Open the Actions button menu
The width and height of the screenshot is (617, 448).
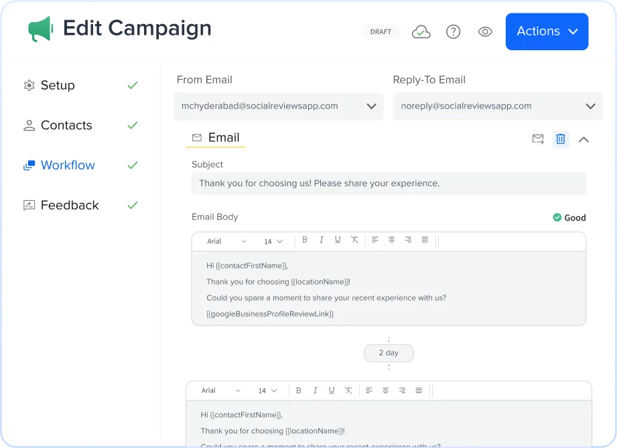[x=547, y=31]
